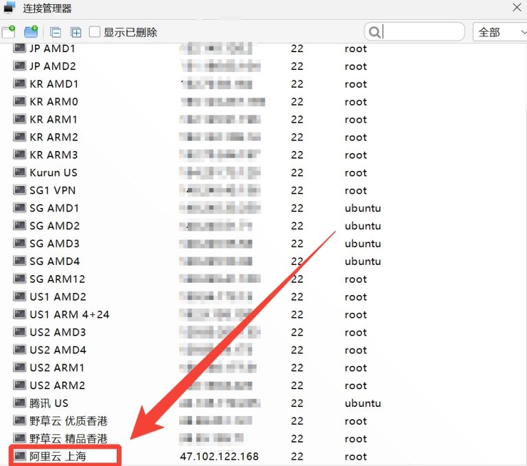Select the 阿里云 上海 connection
Screen dimensions: 527x466
coord(58,456)
